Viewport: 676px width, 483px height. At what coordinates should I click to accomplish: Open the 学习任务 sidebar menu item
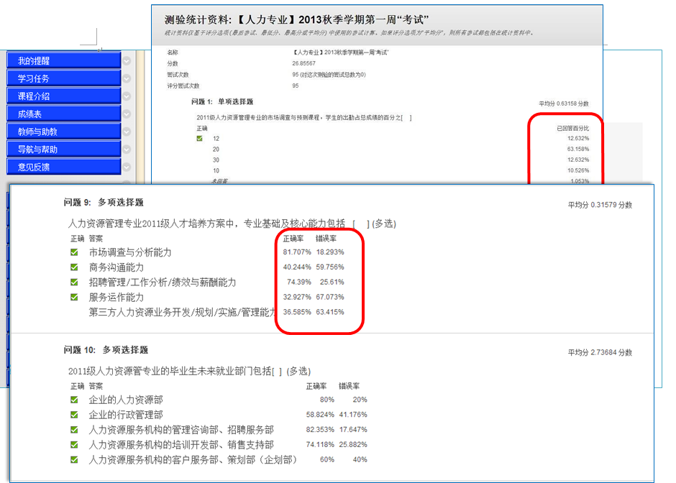(x=63, y=78)
